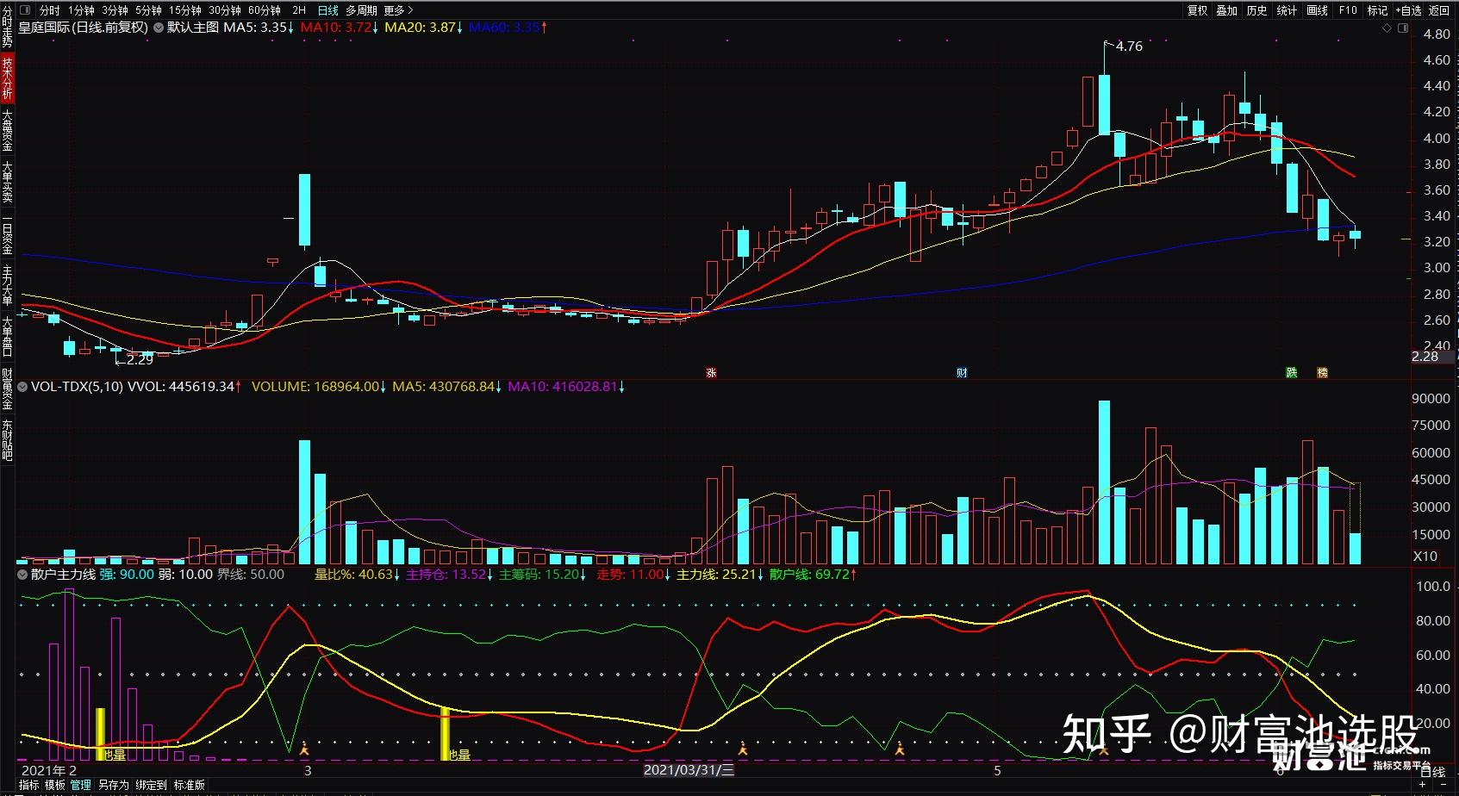The width and height of the screenshot is (1459, 796).
Task: Open the 分时走势 sidebar tab
Action: (x=7, y=27)
